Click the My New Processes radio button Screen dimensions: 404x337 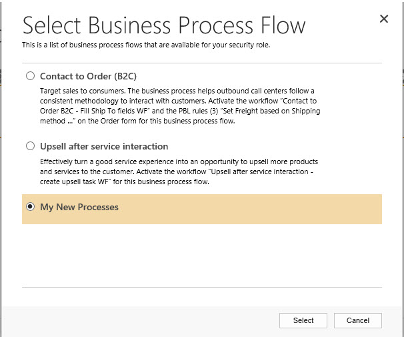30,208
